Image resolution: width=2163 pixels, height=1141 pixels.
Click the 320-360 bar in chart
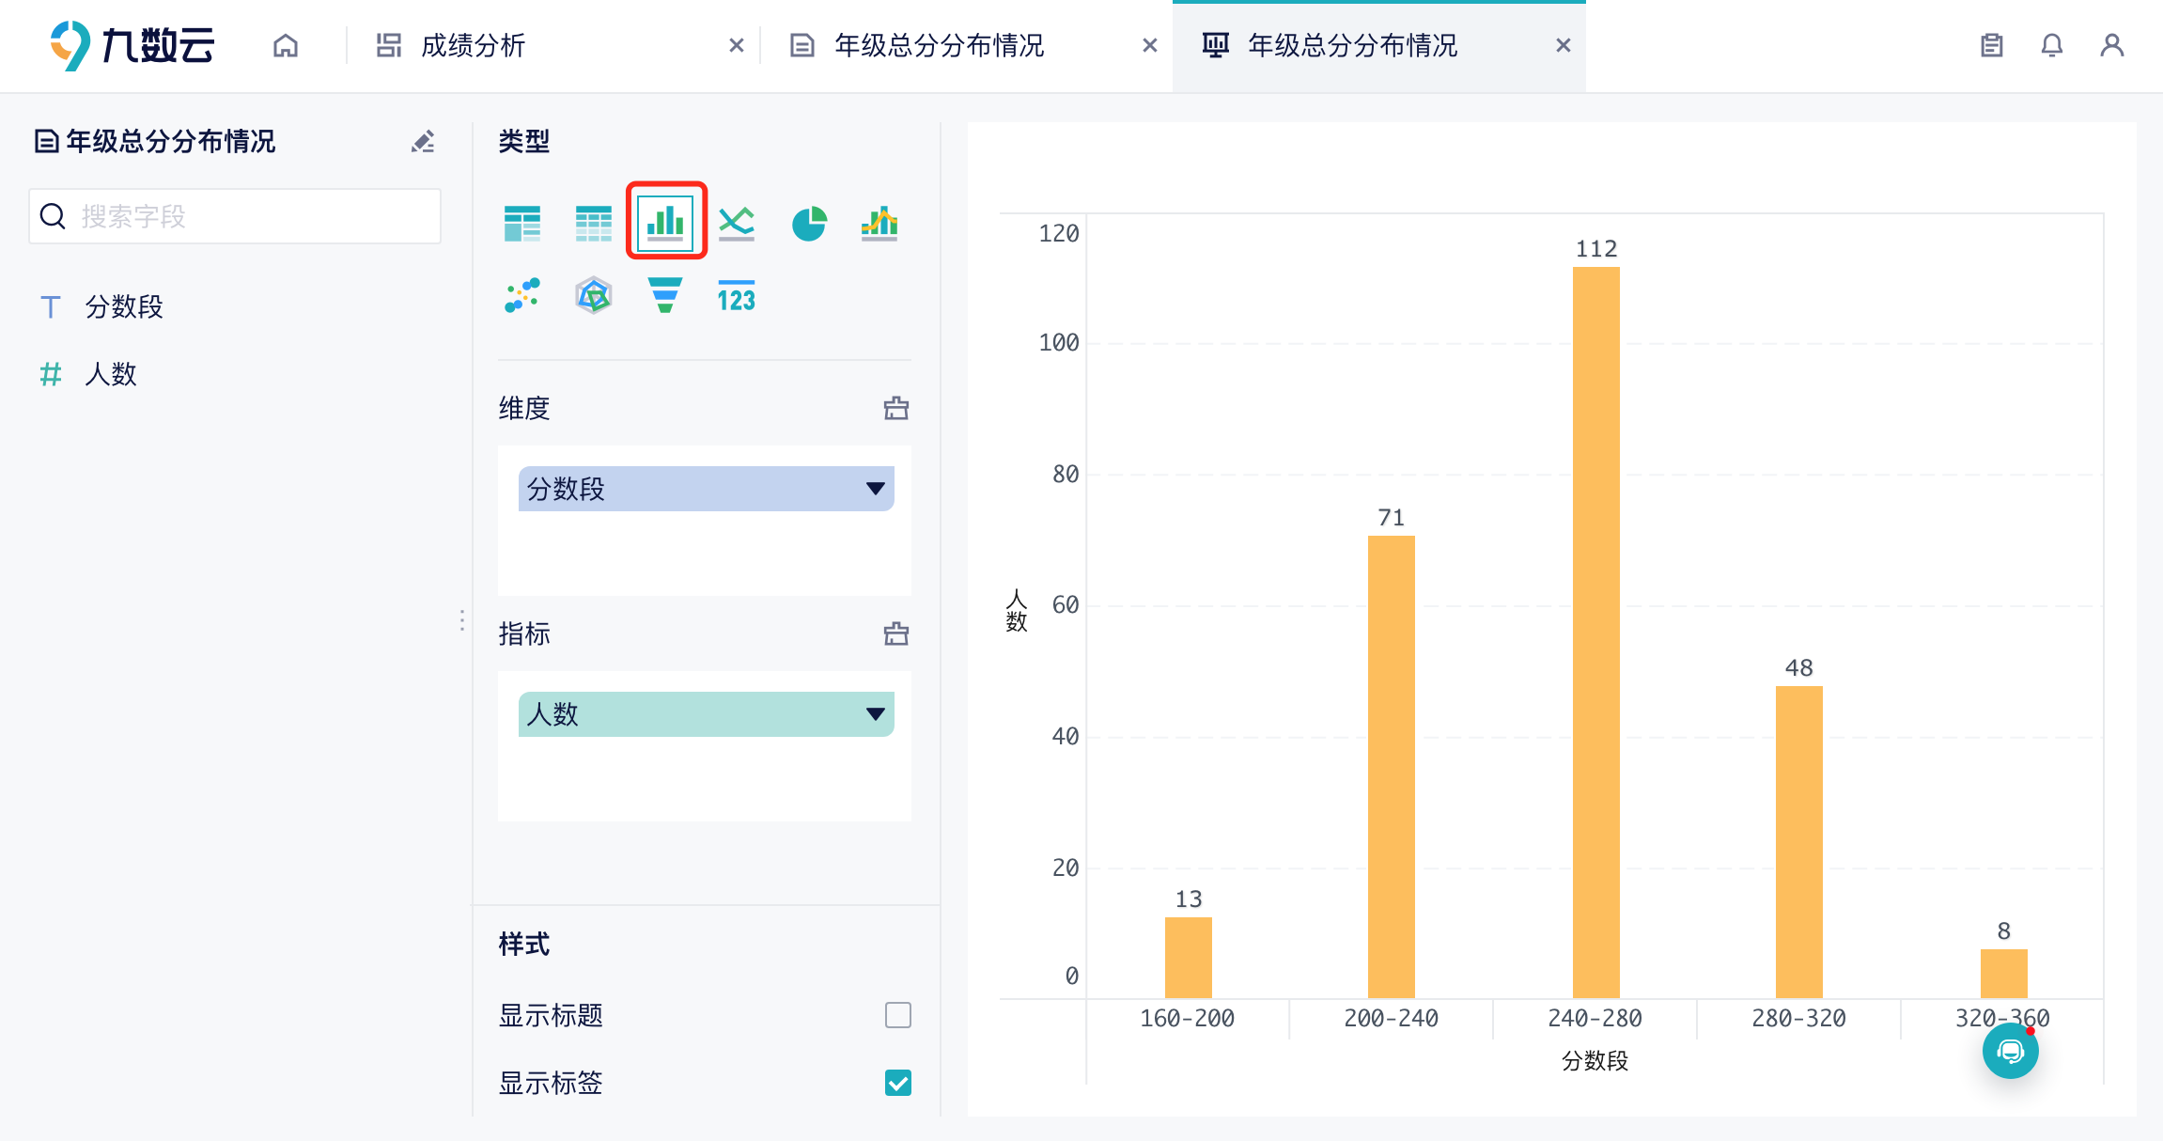tap(2004, 974)
